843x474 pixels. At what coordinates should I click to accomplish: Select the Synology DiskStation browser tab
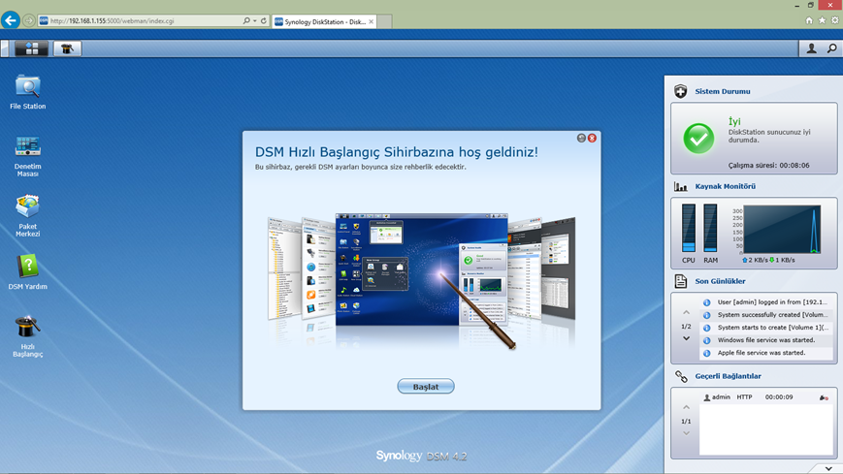[x=324, y=21]
